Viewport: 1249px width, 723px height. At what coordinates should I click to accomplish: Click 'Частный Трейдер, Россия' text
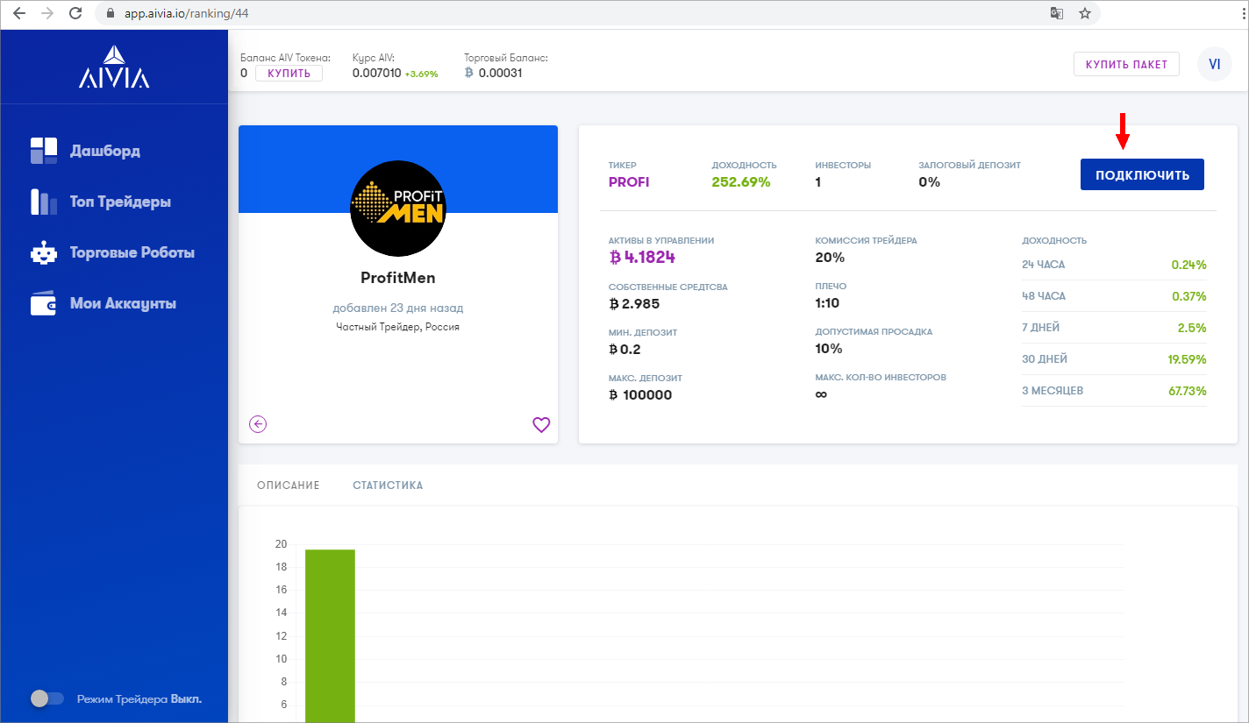point(398,327)
